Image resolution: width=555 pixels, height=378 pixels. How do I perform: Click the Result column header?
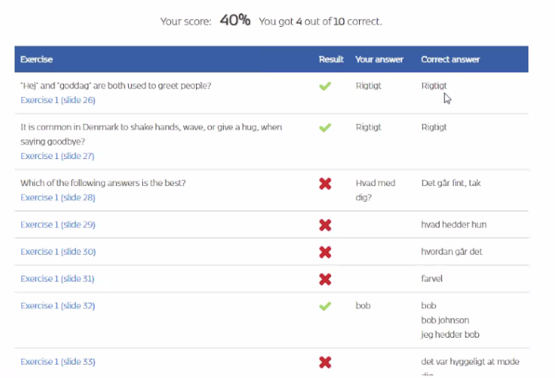tap(331, 59)
